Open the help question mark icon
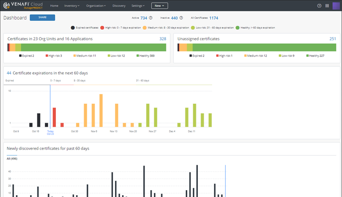Screen dimensions: 342x197 coord(319,6)
